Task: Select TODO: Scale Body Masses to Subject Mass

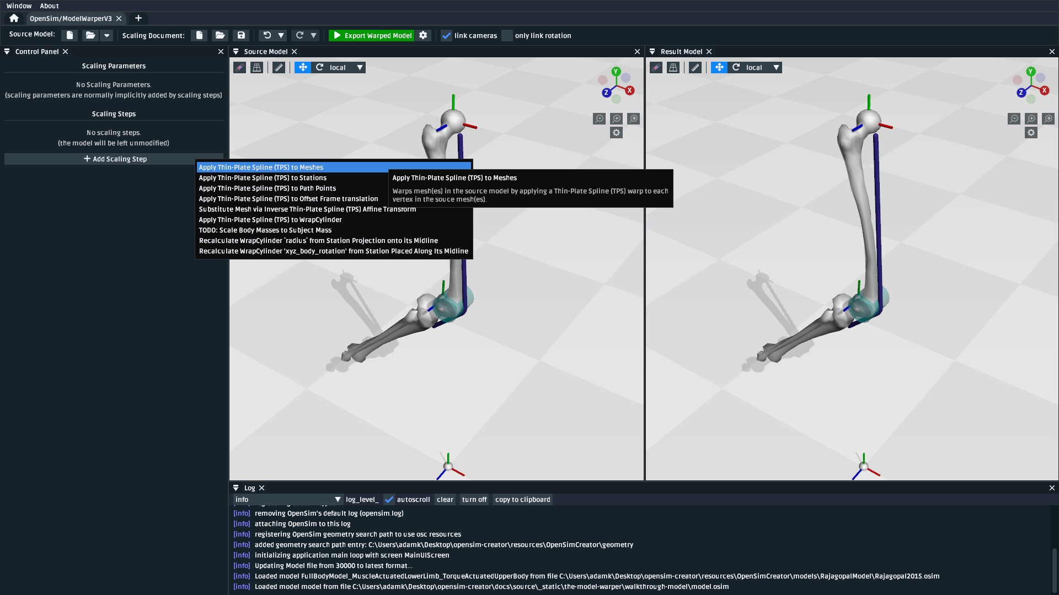Action: point(334,230)
